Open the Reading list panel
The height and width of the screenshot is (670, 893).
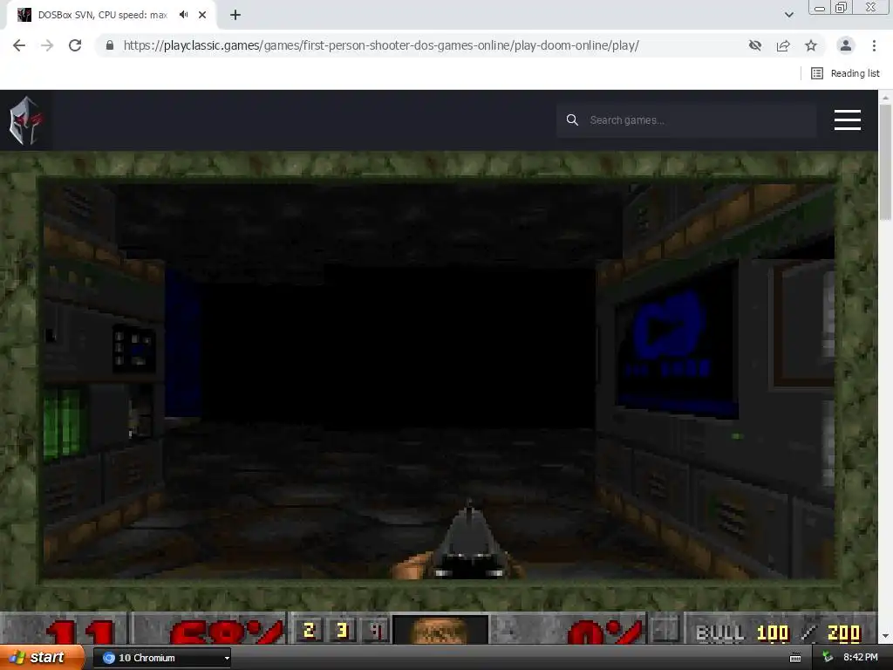click(845, 73)
